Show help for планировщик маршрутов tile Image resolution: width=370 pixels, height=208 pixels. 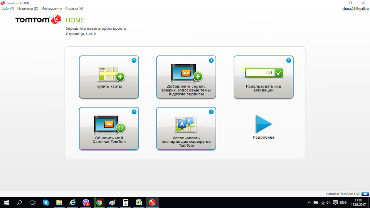point(211,112)
